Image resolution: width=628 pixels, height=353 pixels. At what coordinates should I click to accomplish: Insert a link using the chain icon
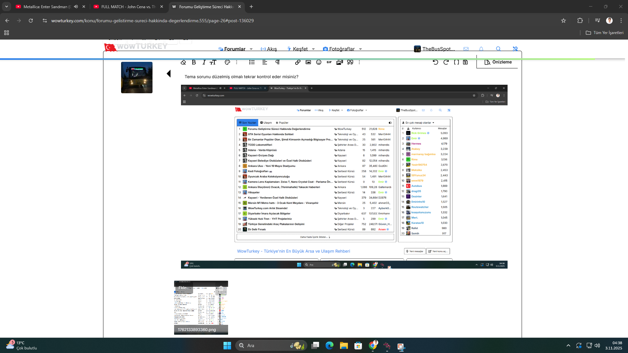click(x=297, y=62)
